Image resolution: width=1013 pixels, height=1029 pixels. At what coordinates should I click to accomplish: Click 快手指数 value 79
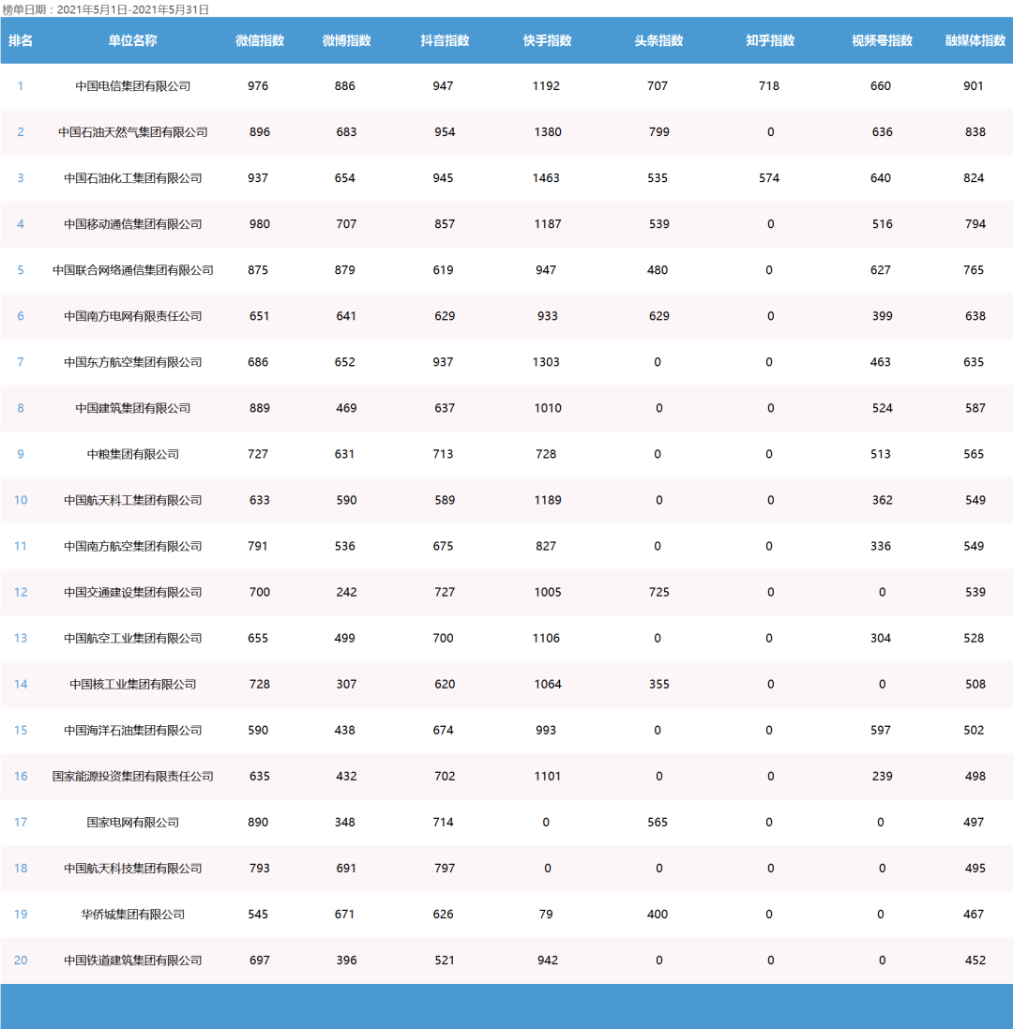pos(546,915)
